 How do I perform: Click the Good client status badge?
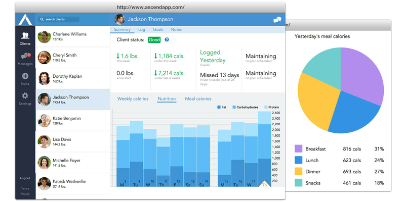(x=154, y=39)
